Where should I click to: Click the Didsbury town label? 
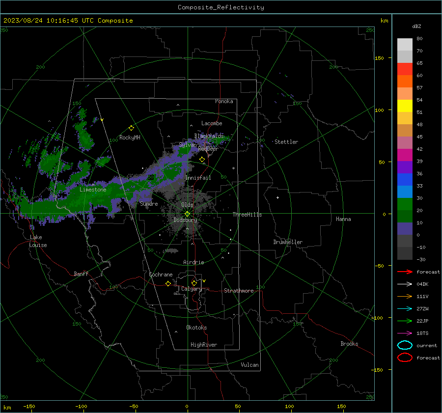click(185, 220)
